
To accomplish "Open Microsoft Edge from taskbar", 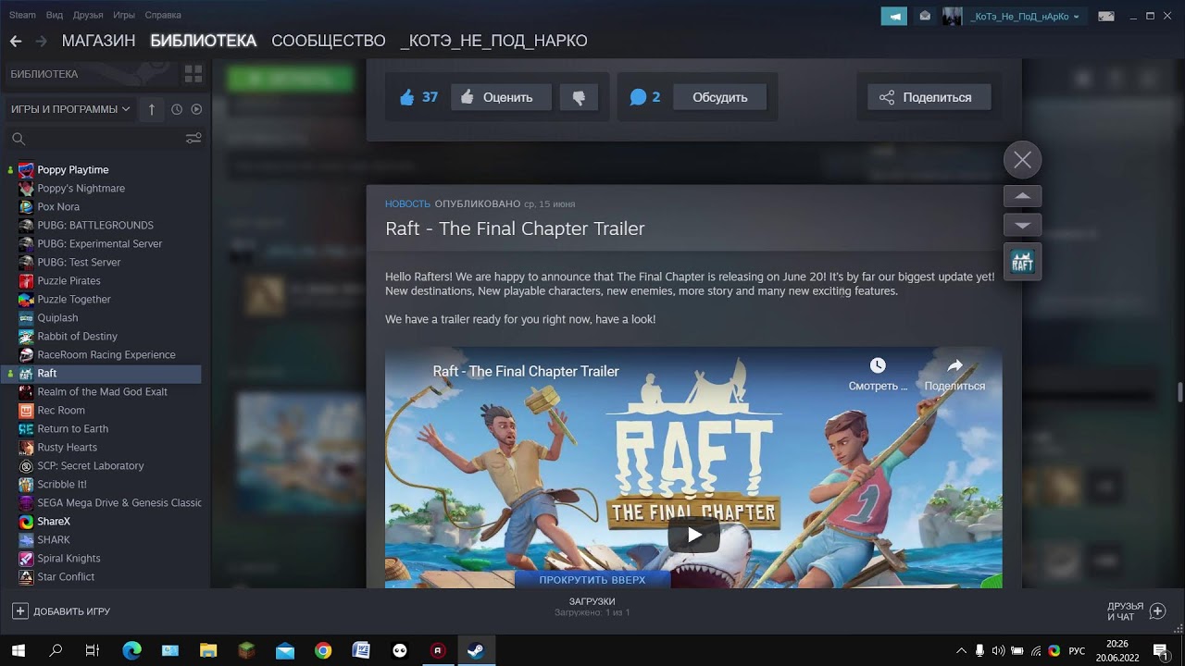I will coord(131,650).
